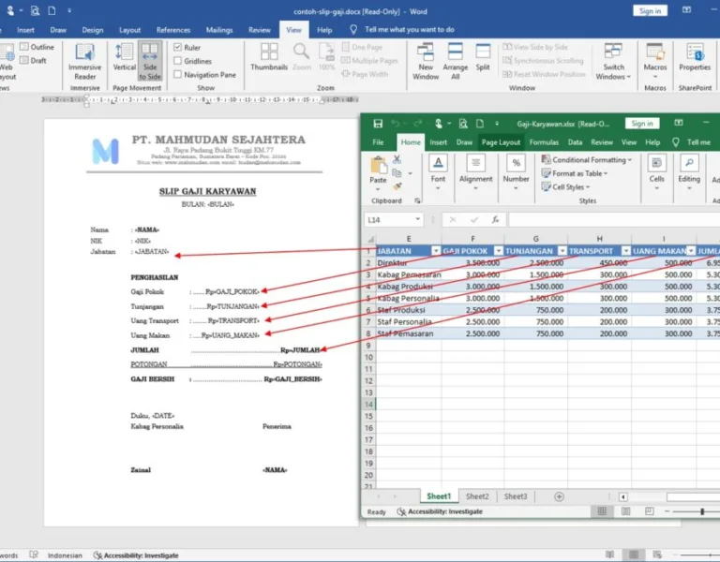Image resolution: width=720 pixels, height=562 pixels.
Task: Click Copy icon in Excel clipboard group
Action: click(x=397, y=173)
